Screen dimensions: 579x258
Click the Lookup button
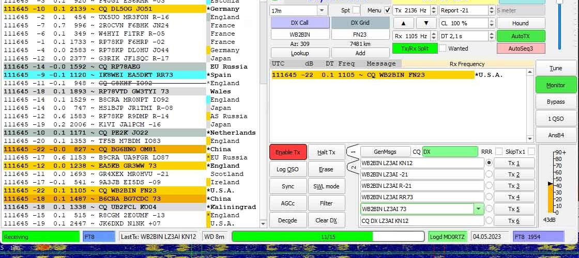click(x=300, y=53)
